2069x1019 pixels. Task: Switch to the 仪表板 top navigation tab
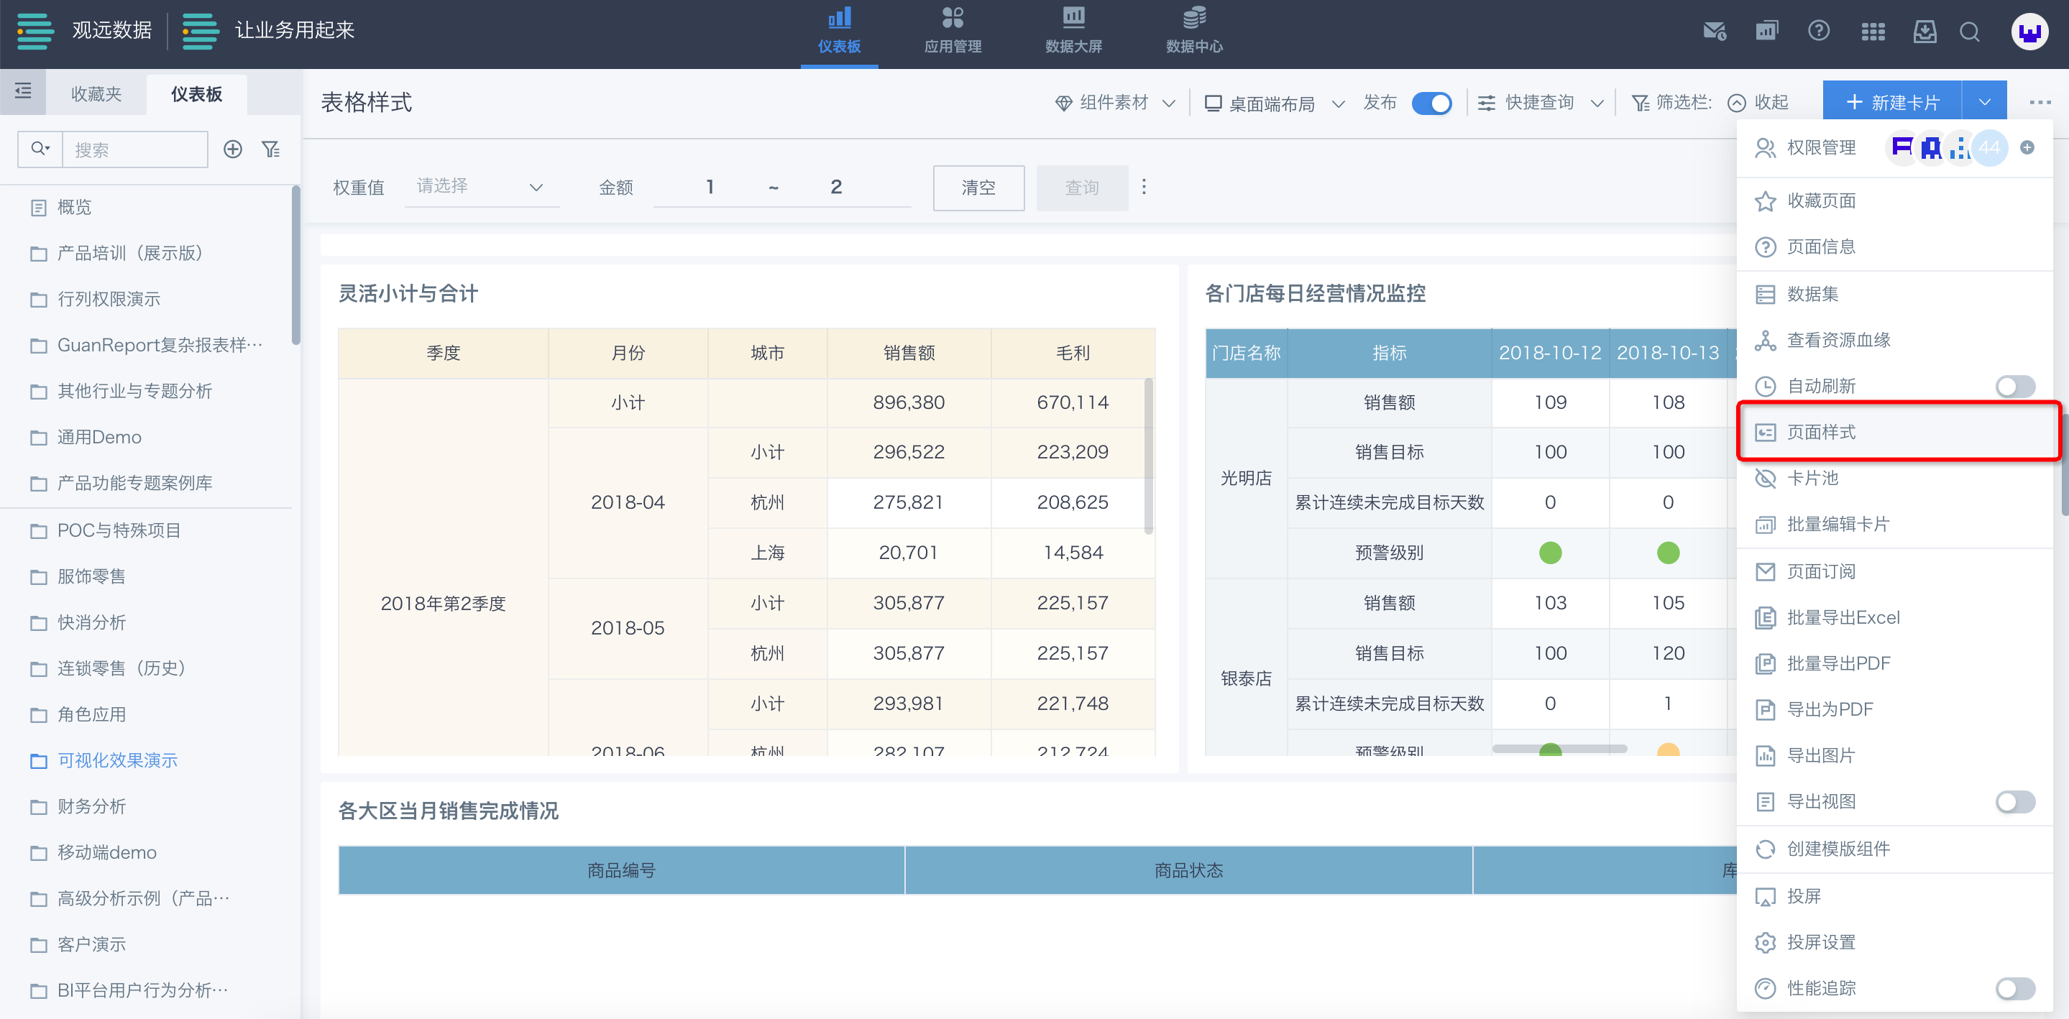[x=840, y=32]
